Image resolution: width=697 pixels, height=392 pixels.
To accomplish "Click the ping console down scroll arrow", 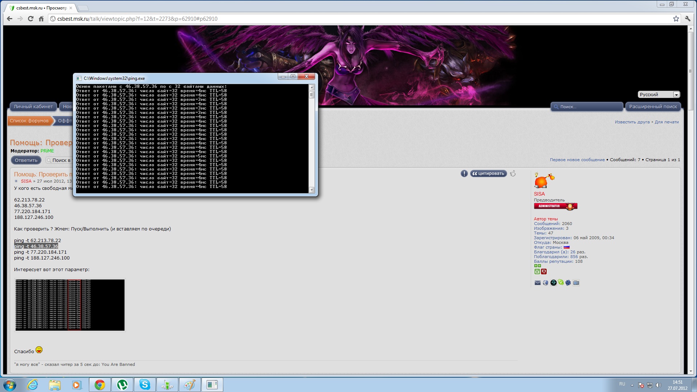I will pyautogui.click(x=311, y=190).
